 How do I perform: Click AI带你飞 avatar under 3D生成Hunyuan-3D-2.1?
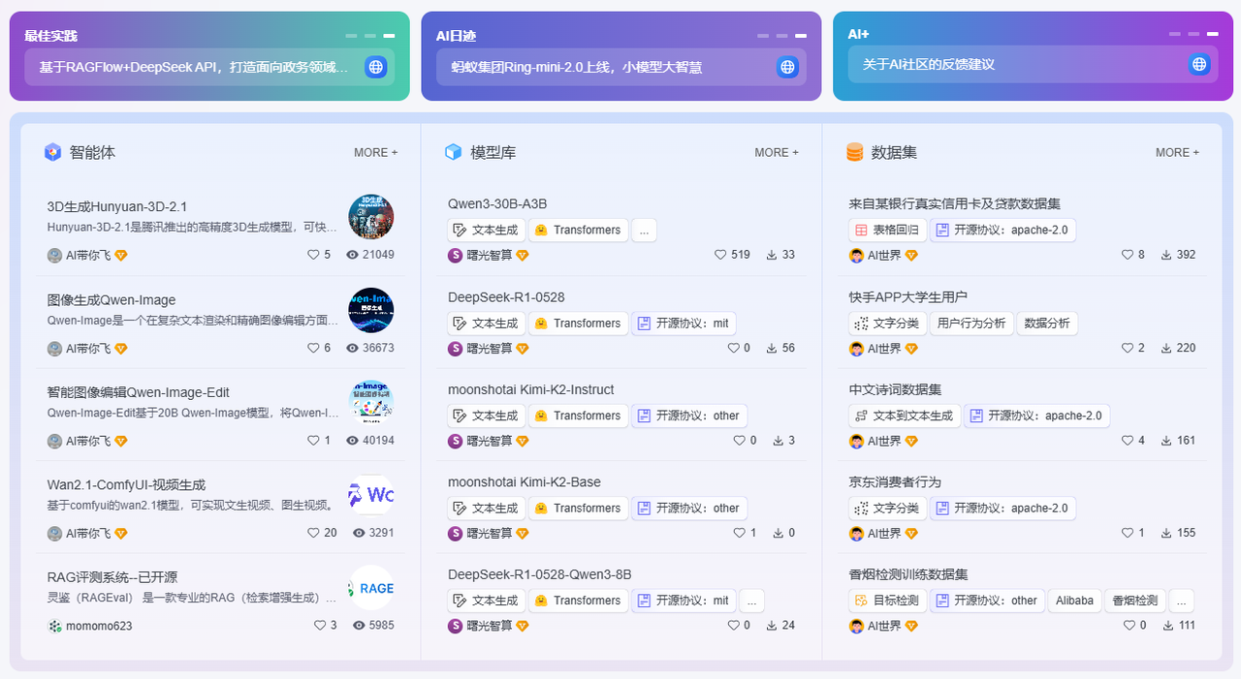click(54, 255)
